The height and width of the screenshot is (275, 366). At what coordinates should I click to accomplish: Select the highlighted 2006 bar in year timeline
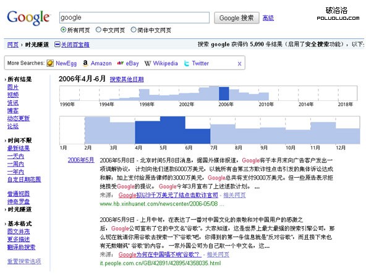[x=224, y=94]
